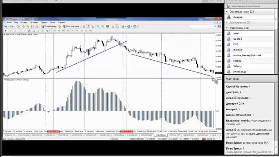Open the indicators list dropdown
Image resolution: width=279 pixels, height=157 pixels.
(x=124, y=27)
